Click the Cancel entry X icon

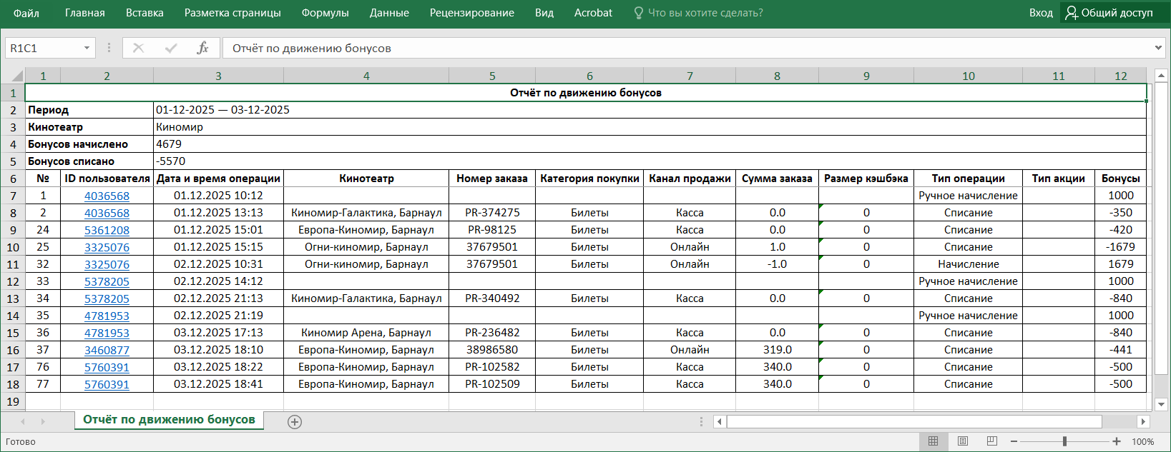139,48
